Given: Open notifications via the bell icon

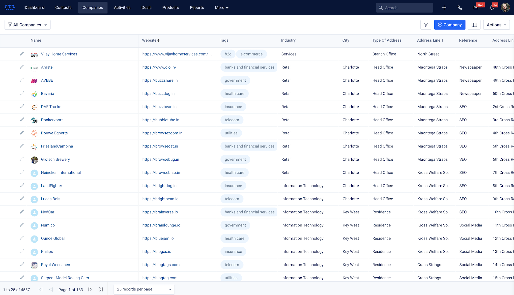Looking at the screenshot, I should [492, 8].
